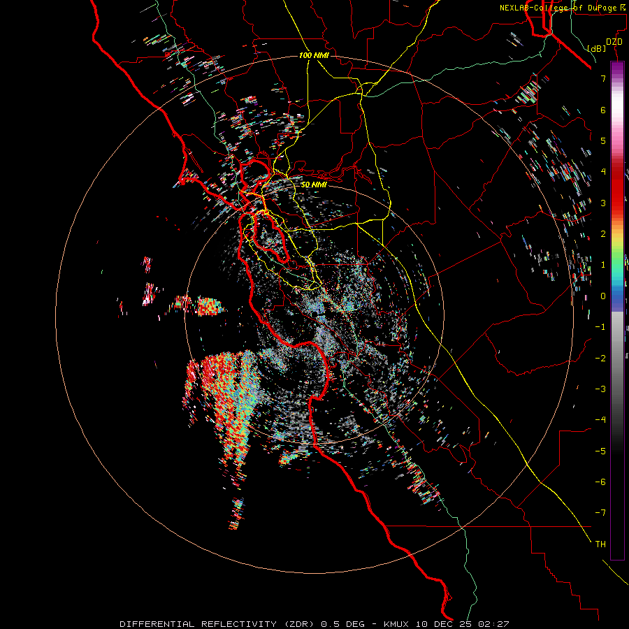629x629 pixels.
Task: Click the 50 NMI range ring label
Action: [x=314, y=185]
